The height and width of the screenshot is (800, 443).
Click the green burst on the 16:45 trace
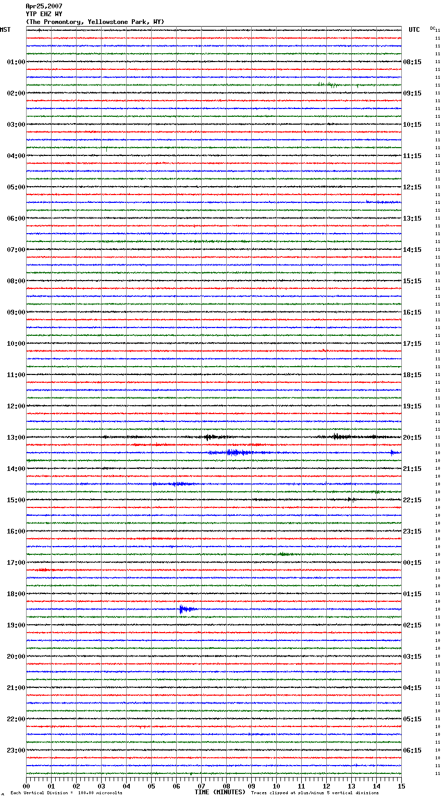(x=285, y=554)
